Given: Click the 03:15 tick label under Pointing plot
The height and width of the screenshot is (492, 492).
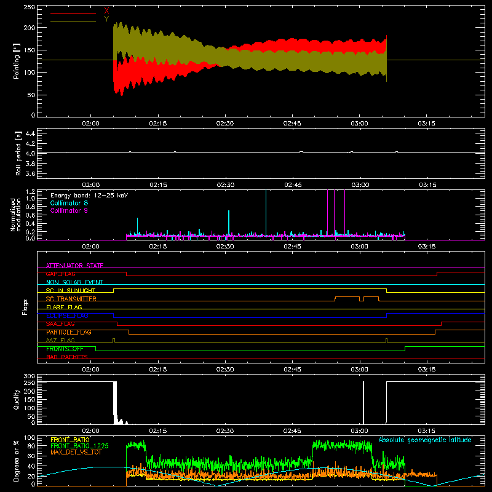Looking at the screenshot, I should (426, 124).
